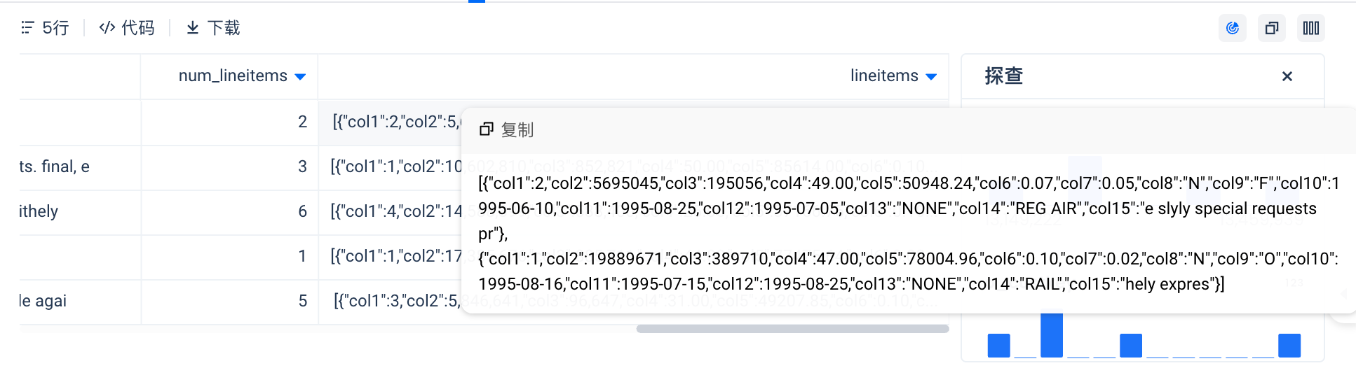Open the 代码 code view

point(127,28)
